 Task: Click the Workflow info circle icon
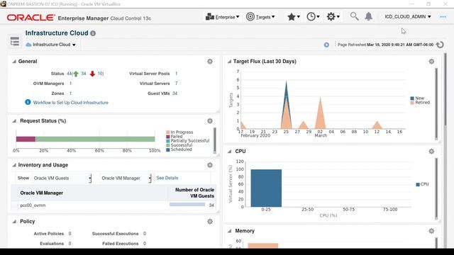[28, 102]
